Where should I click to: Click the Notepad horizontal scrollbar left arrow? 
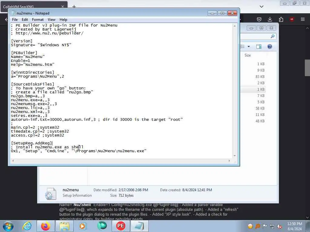coord(13,161)
